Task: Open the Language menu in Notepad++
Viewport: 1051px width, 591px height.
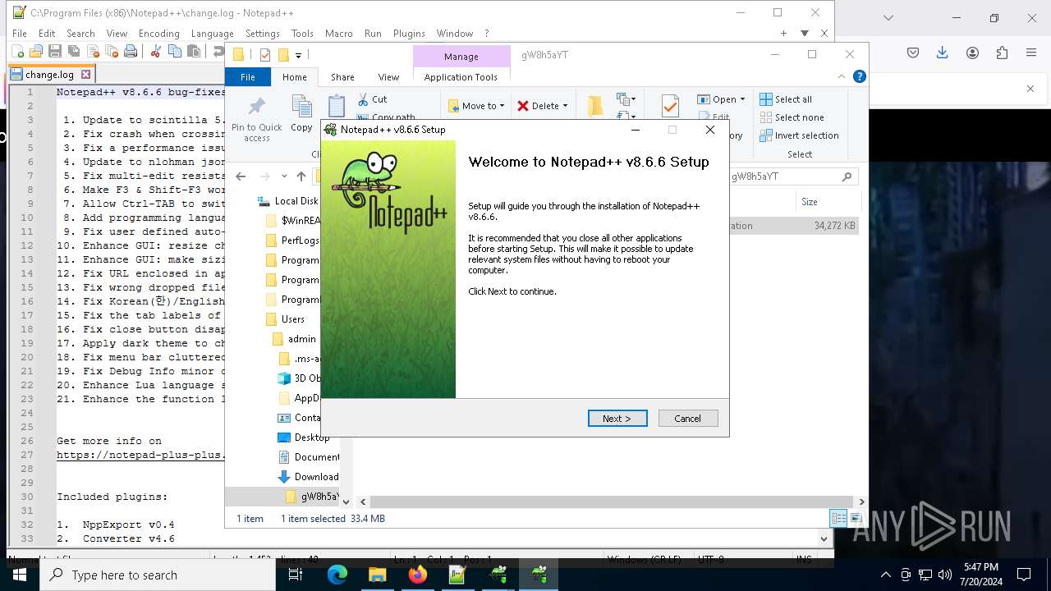Action: [x=212, y=34]
